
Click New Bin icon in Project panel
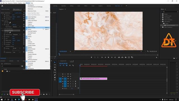point(44,94)
